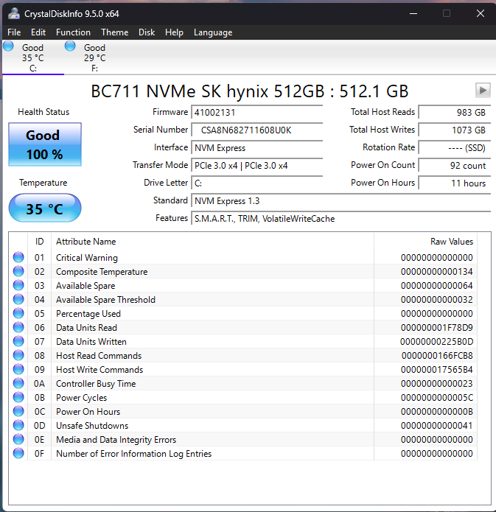Click the Power On Hours value 11 hours
Screen dimensions: 496x512
click(x=455, y=183)
